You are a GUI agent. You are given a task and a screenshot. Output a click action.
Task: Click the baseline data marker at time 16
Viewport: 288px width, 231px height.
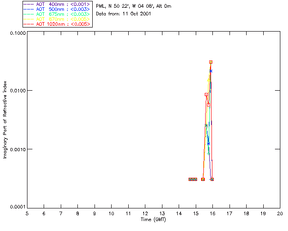(x=212, y=179)
